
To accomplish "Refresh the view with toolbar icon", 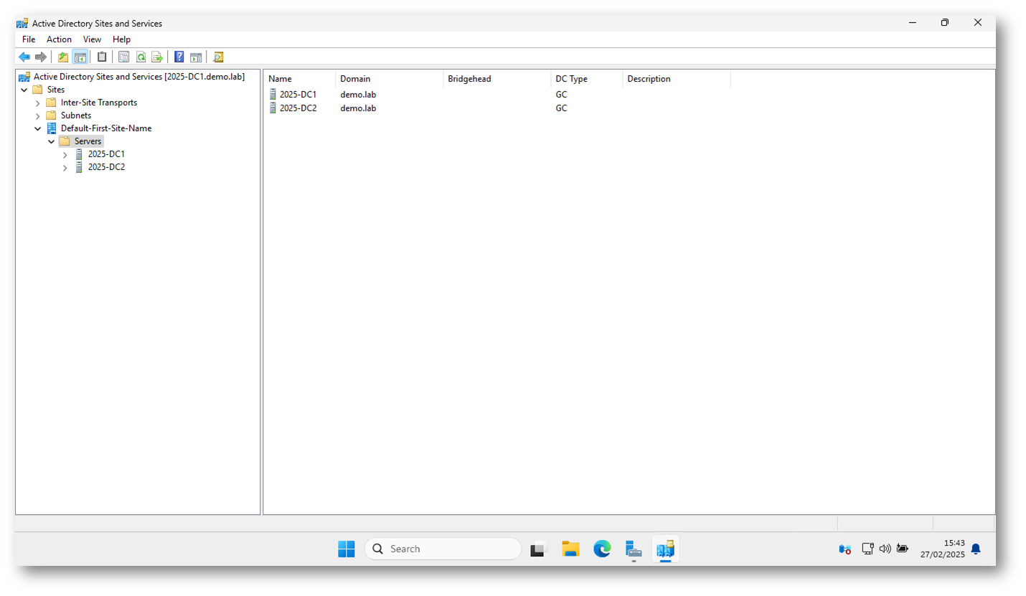I will click(x=141, y=57).
